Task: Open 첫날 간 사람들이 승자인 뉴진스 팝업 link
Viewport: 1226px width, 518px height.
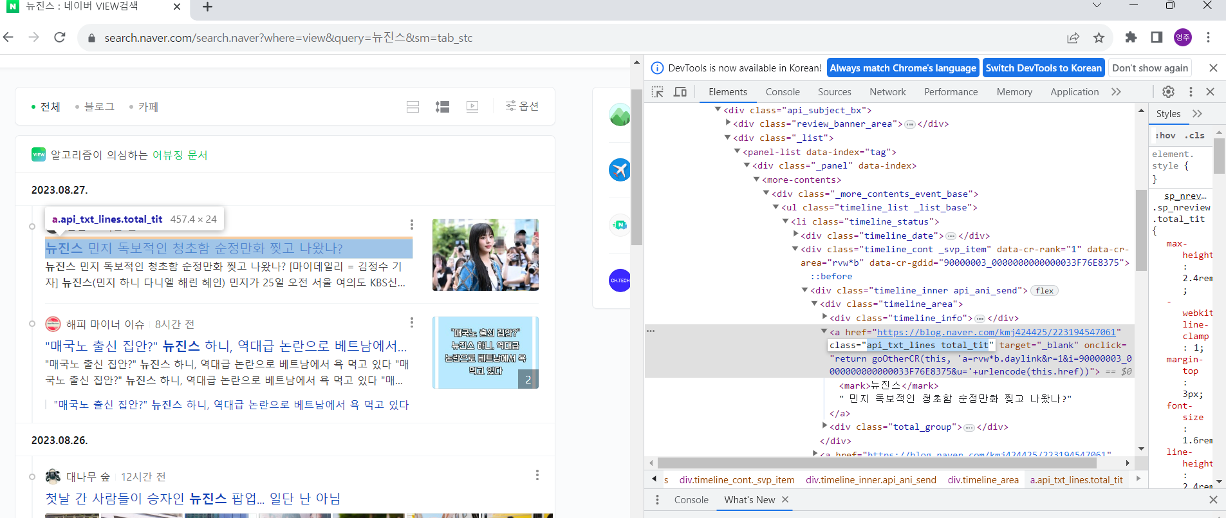Action: pos(193,499)
